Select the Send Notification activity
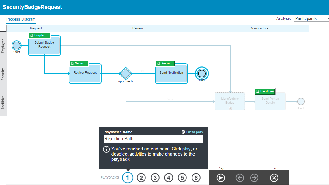 [171, 74]
